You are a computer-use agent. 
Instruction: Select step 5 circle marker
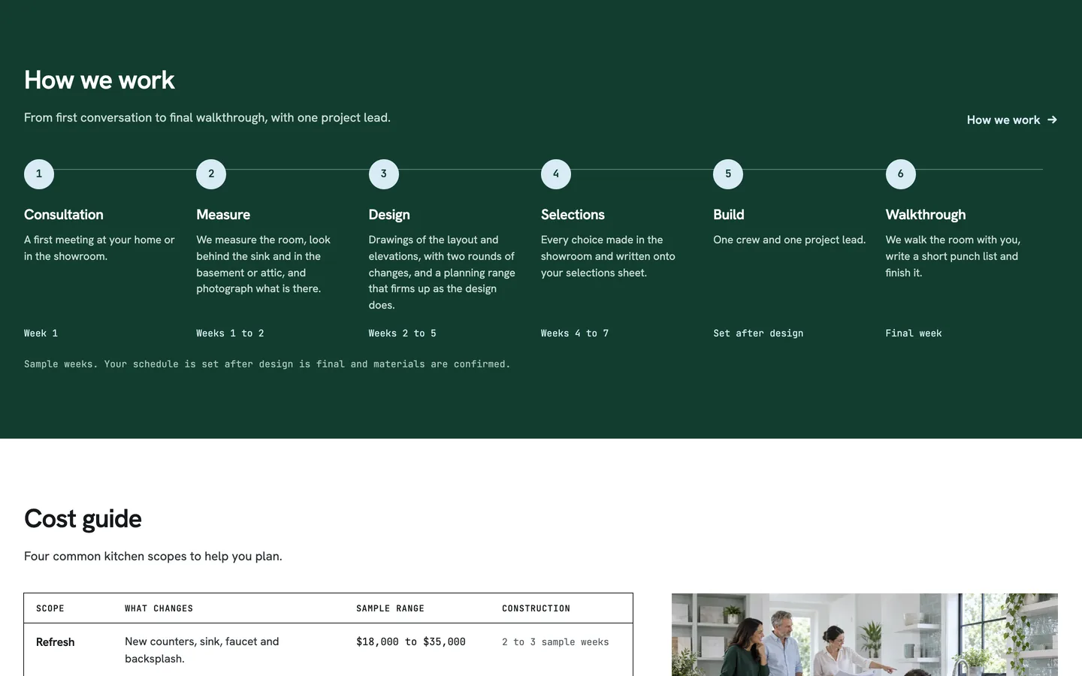tap(728, 174)
